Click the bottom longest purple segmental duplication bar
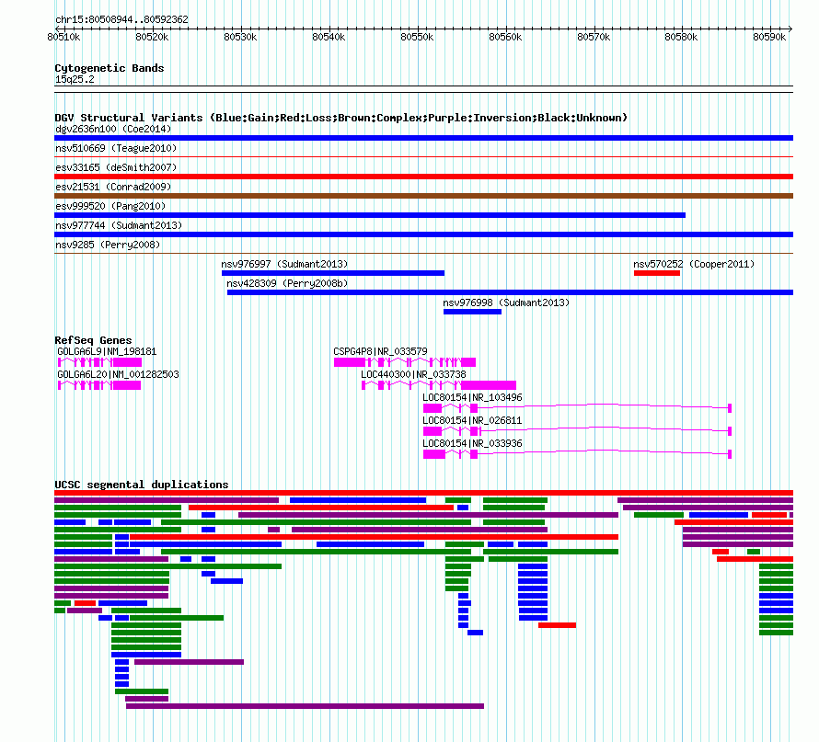The width and height of the screenshot is (819, 742). pos(305,706)
